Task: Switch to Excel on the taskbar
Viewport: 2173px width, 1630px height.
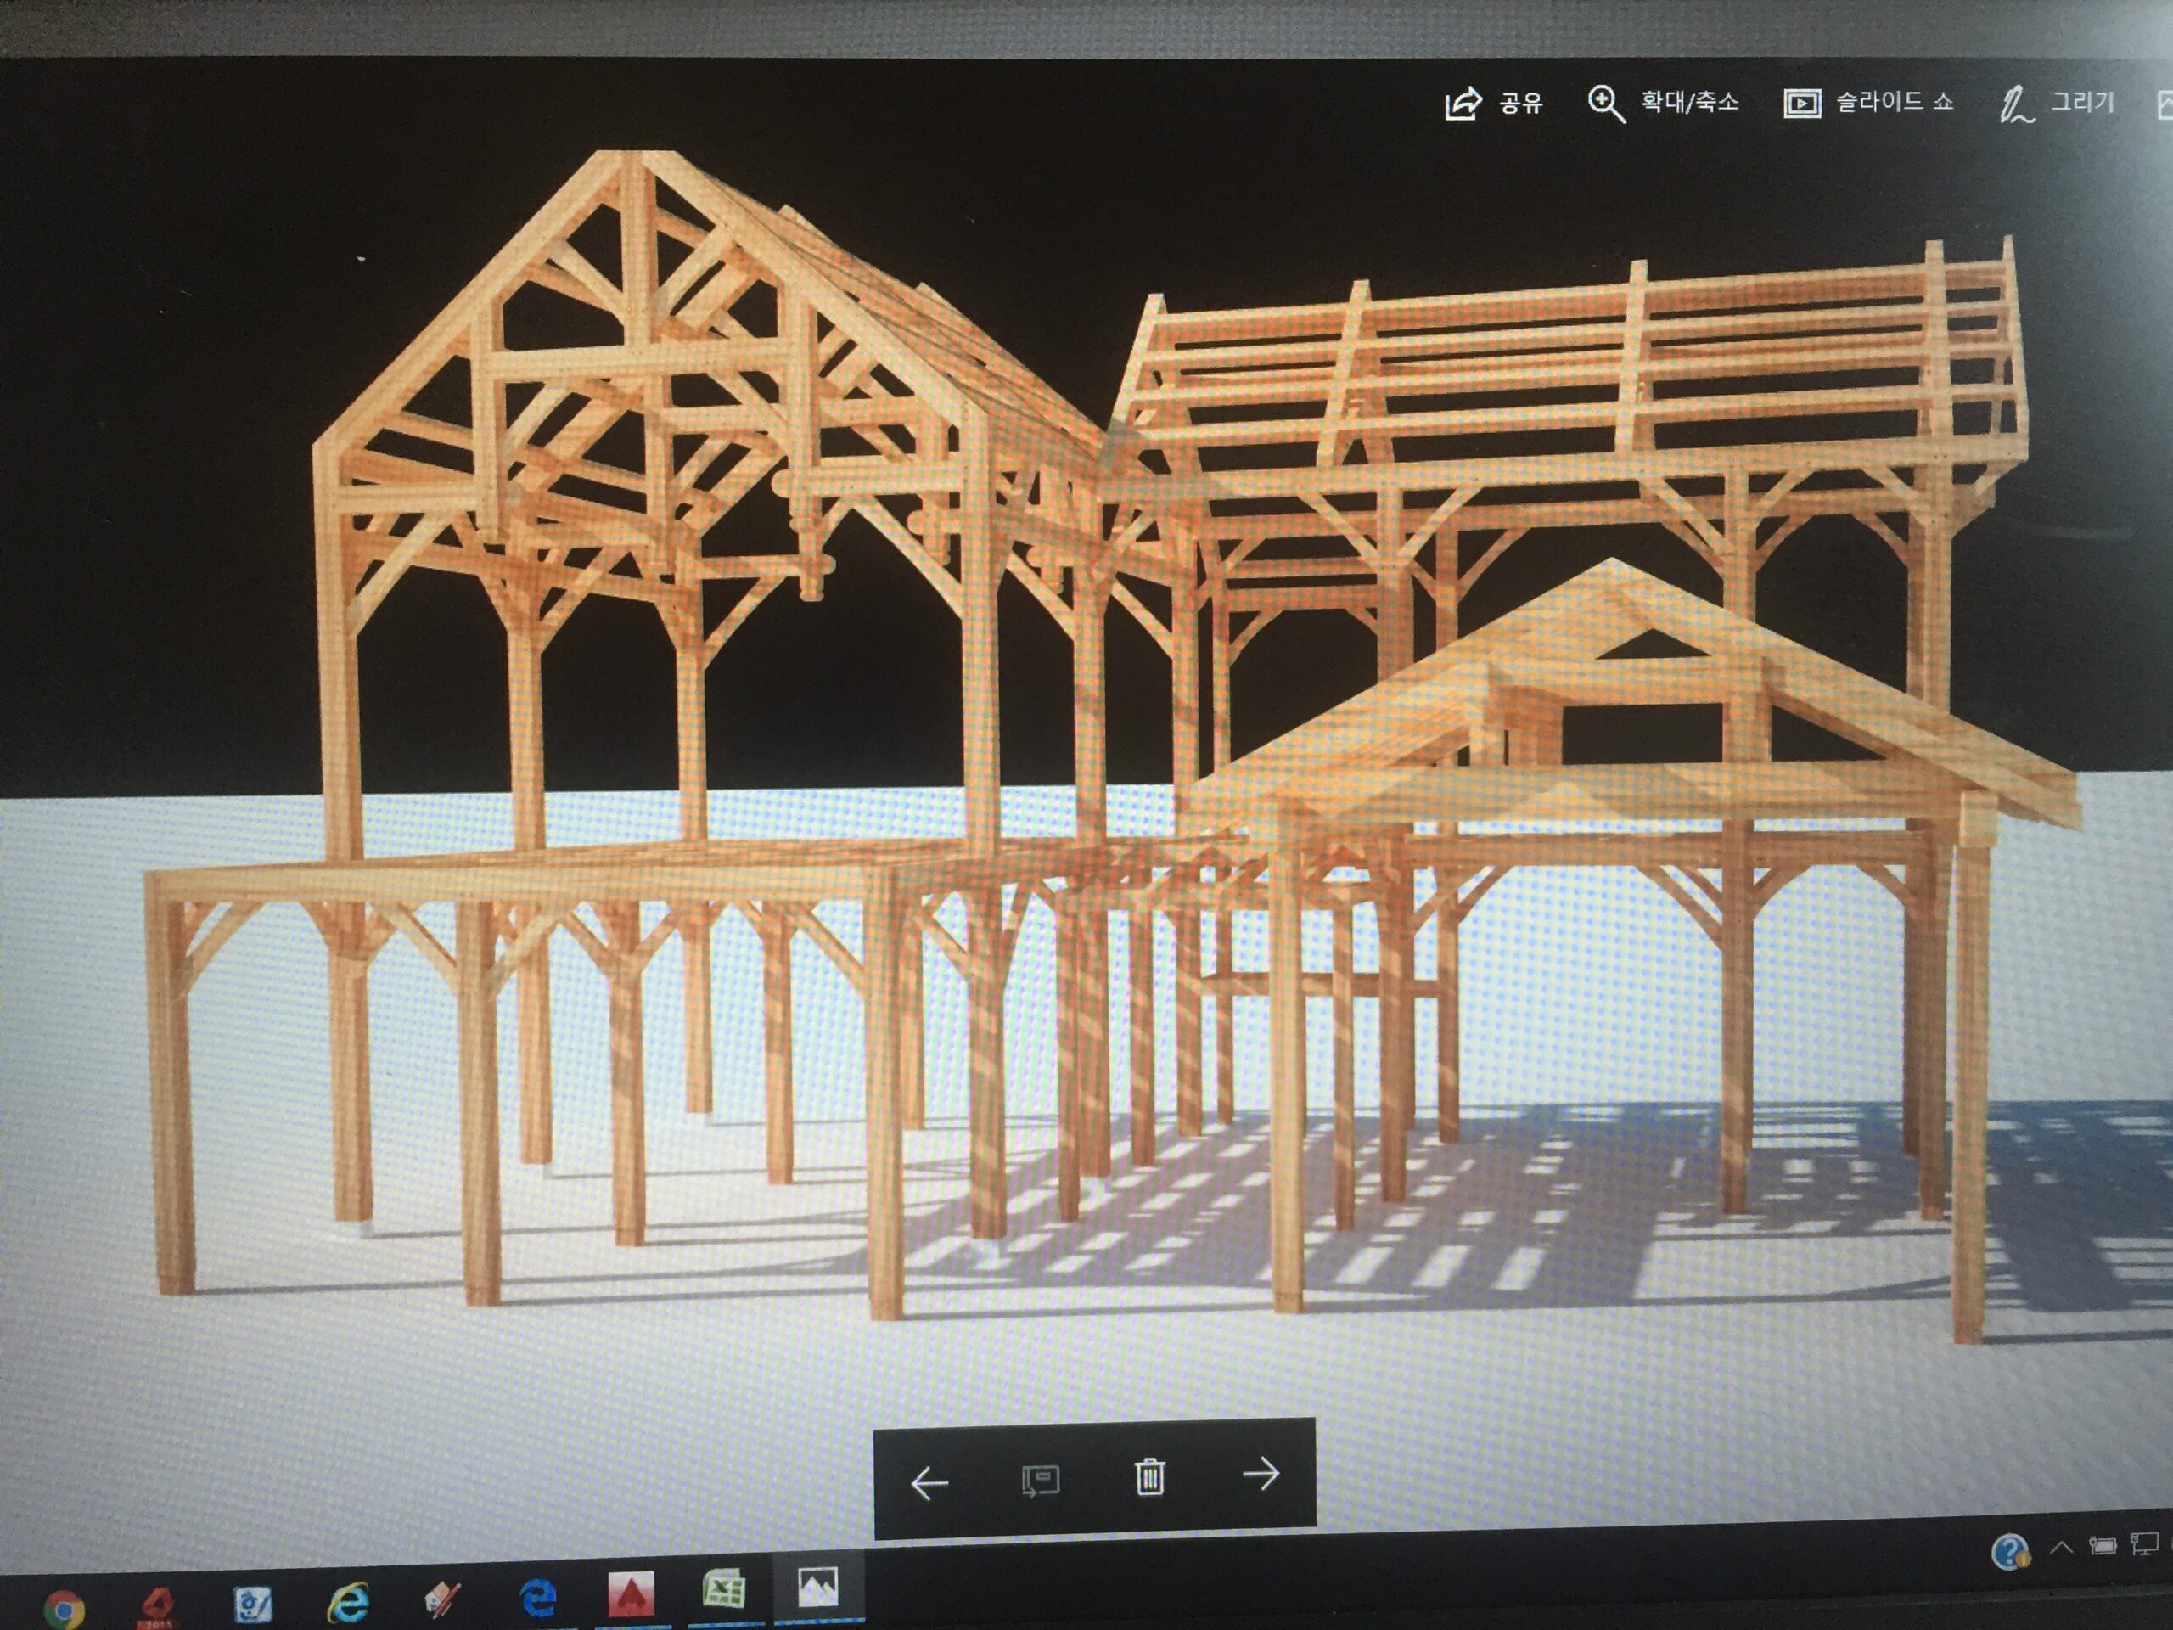Action: (x=724, y=1591)
